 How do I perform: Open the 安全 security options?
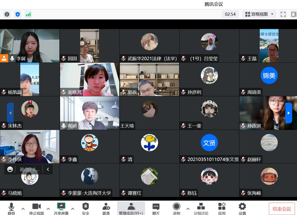(x=86, y=208)
